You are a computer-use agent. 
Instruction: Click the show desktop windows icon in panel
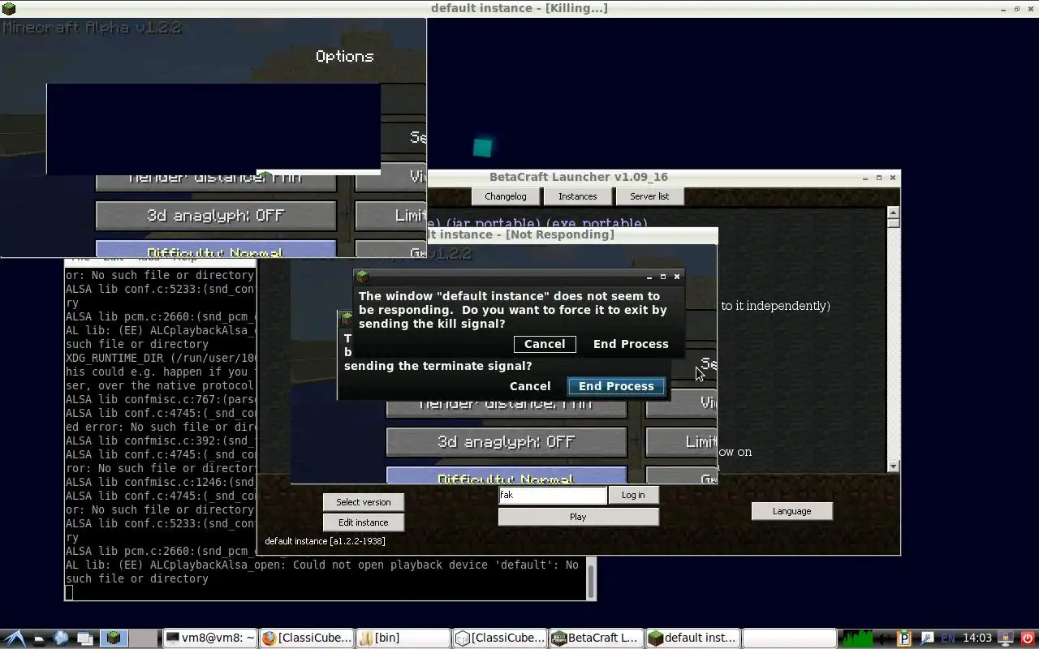85,638
